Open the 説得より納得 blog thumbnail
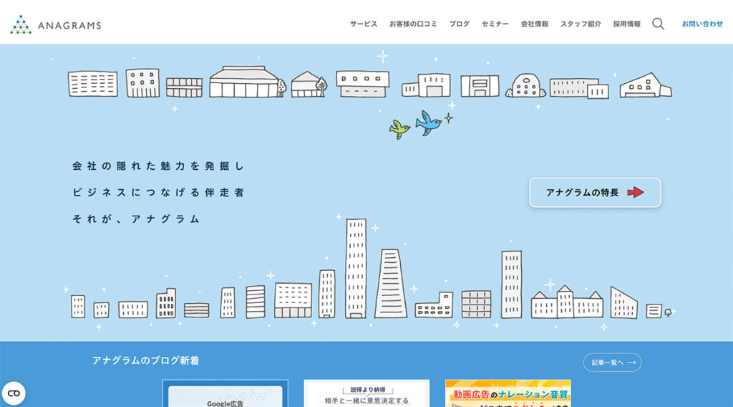The image size is (733, 407). click(366, 393)
